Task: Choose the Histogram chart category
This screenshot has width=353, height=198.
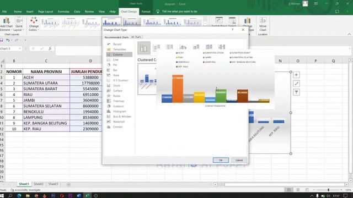Action: (x=119, y=111)
